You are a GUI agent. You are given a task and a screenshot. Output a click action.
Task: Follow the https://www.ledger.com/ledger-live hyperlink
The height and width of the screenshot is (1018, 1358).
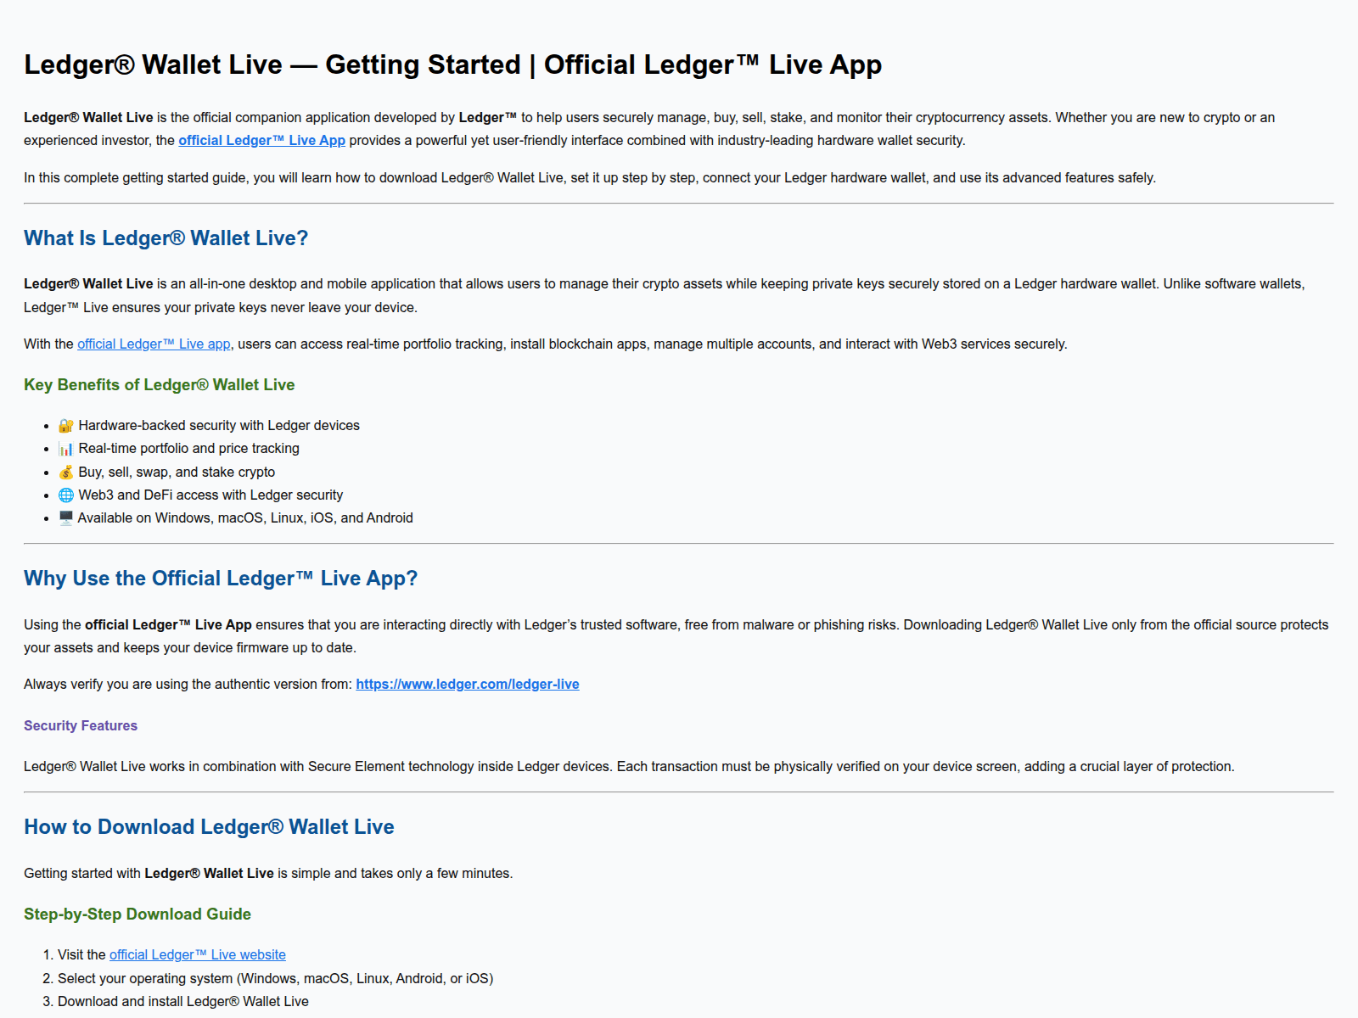(x=468, y=684)
